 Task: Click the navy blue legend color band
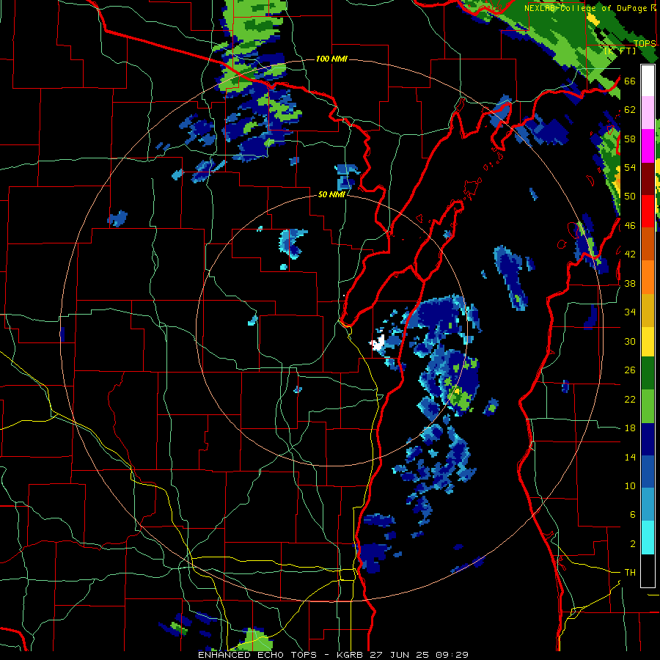tap(648, 439)
